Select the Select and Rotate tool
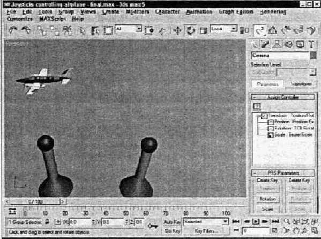Viewport: 321px width, 239px height. [190, 30]
